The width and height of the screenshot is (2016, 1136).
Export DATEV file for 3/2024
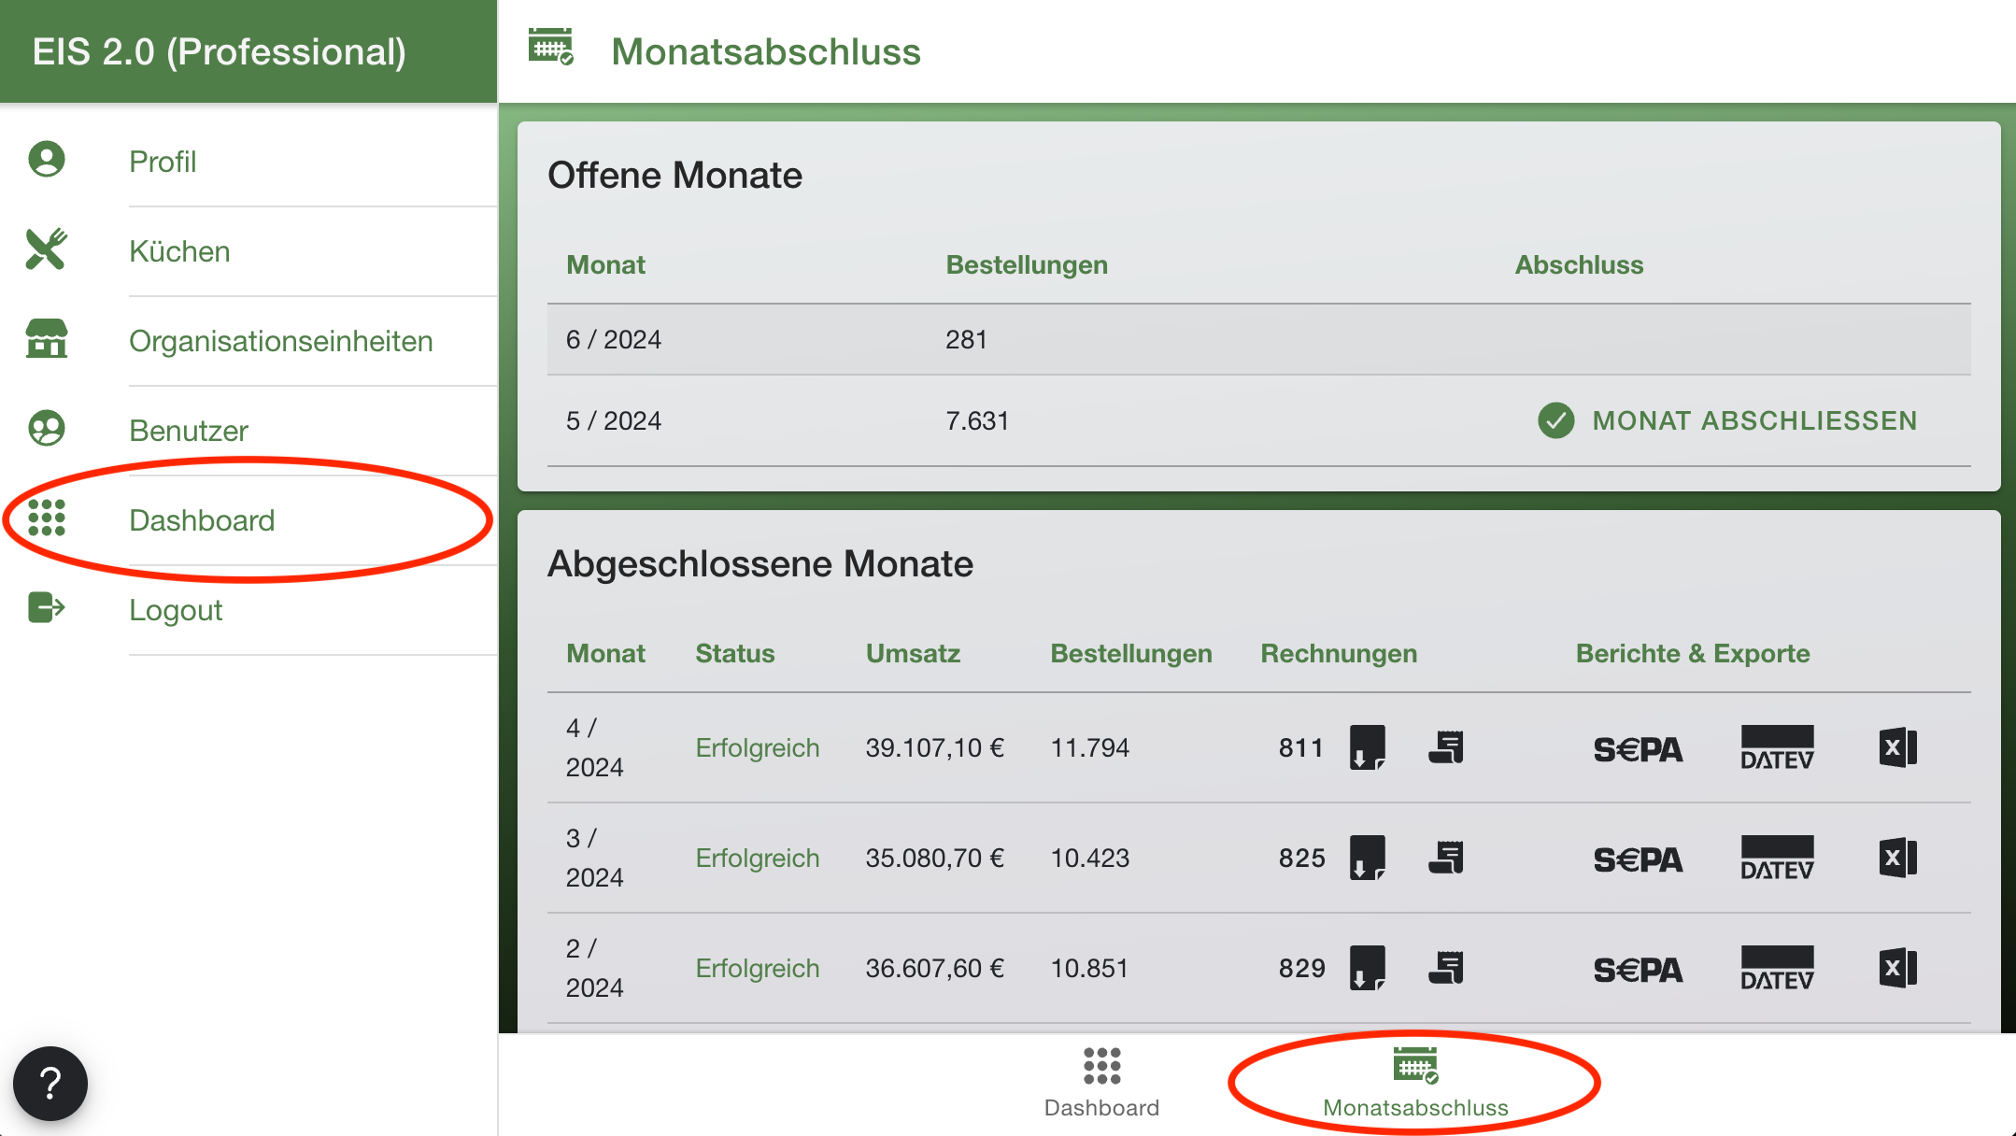click(x=1777, y=858)
